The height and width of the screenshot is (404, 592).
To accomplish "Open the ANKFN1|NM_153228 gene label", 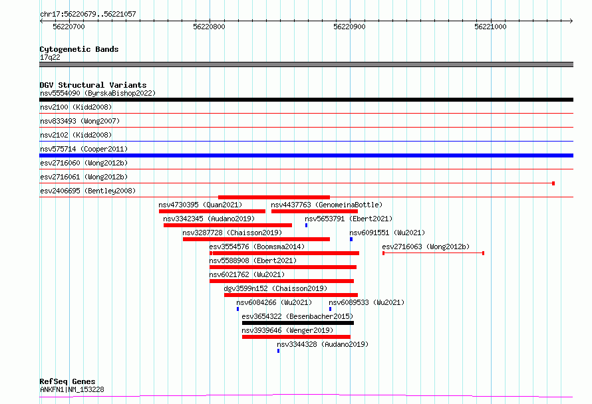I will coord(72,389).
